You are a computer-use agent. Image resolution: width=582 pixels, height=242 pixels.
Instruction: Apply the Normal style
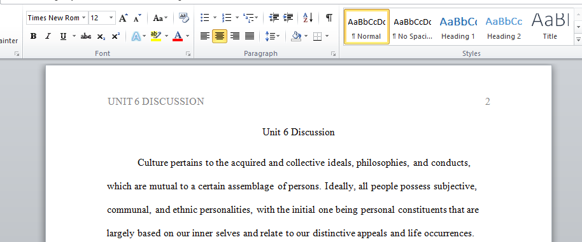(x=367, y=27)
